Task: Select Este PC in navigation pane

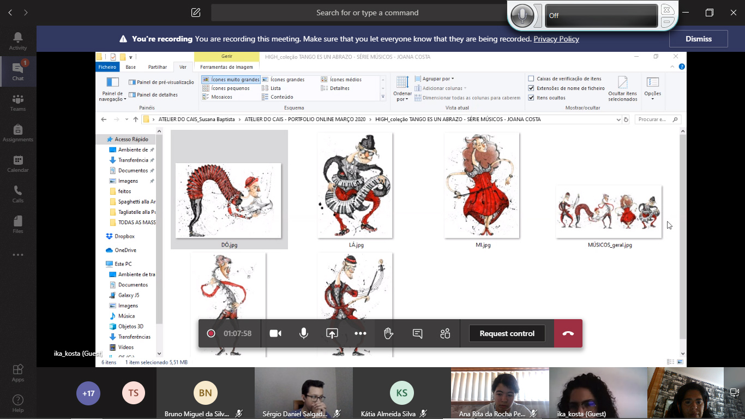Action: pyautogui.click(x=119, y=264)
